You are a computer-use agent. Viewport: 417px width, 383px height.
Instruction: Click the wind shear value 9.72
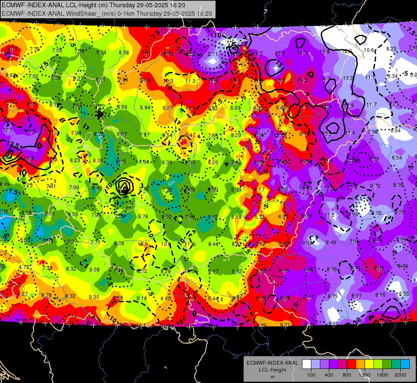tap(375, 186)
